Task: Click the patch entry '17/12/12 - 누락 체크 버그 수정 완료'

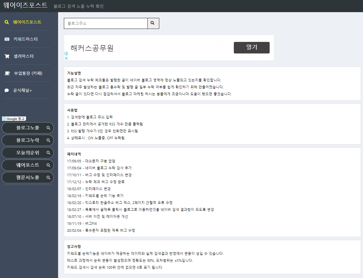Action: [96, 182]
